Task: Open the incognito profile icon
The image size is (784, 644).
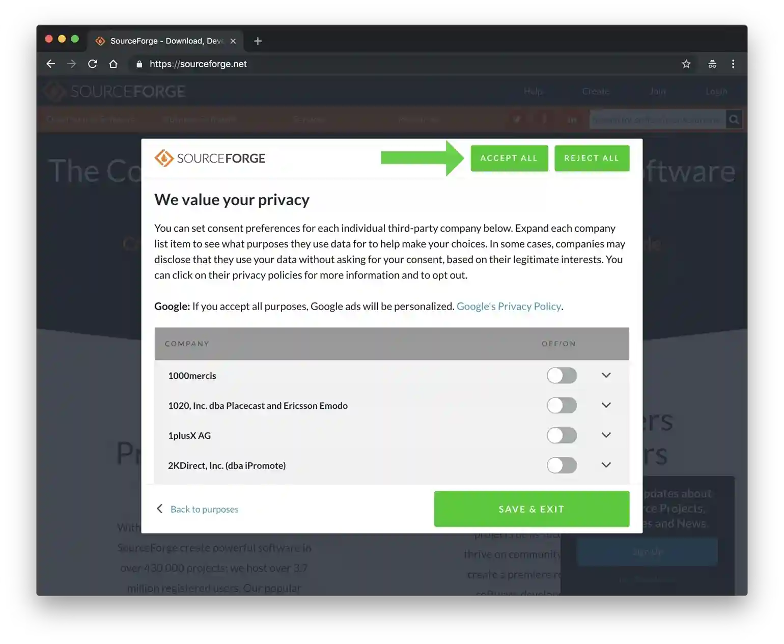Action: point(712,64)
